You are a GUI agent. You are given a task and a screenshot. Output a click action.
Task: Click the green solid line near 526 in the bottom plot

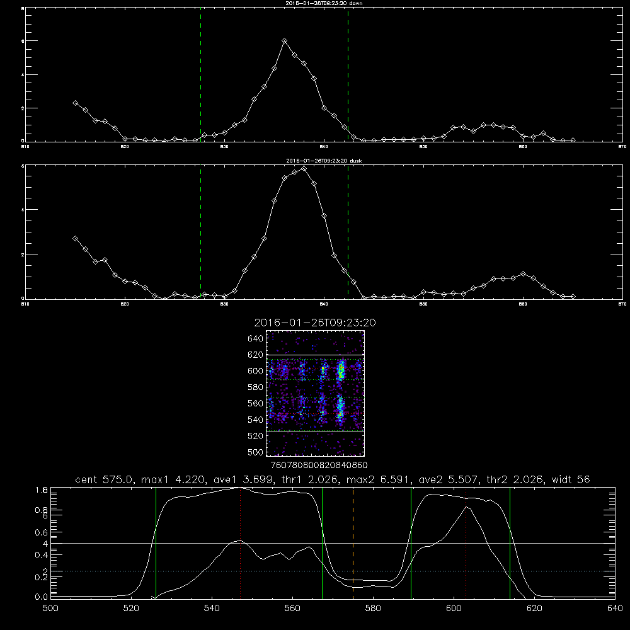[x=156, y=542]
